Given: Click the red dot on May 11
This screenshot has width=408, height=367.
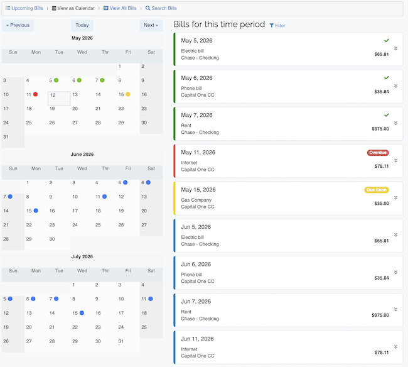Looking at the screenshot, I should click(x=35, y=94).
